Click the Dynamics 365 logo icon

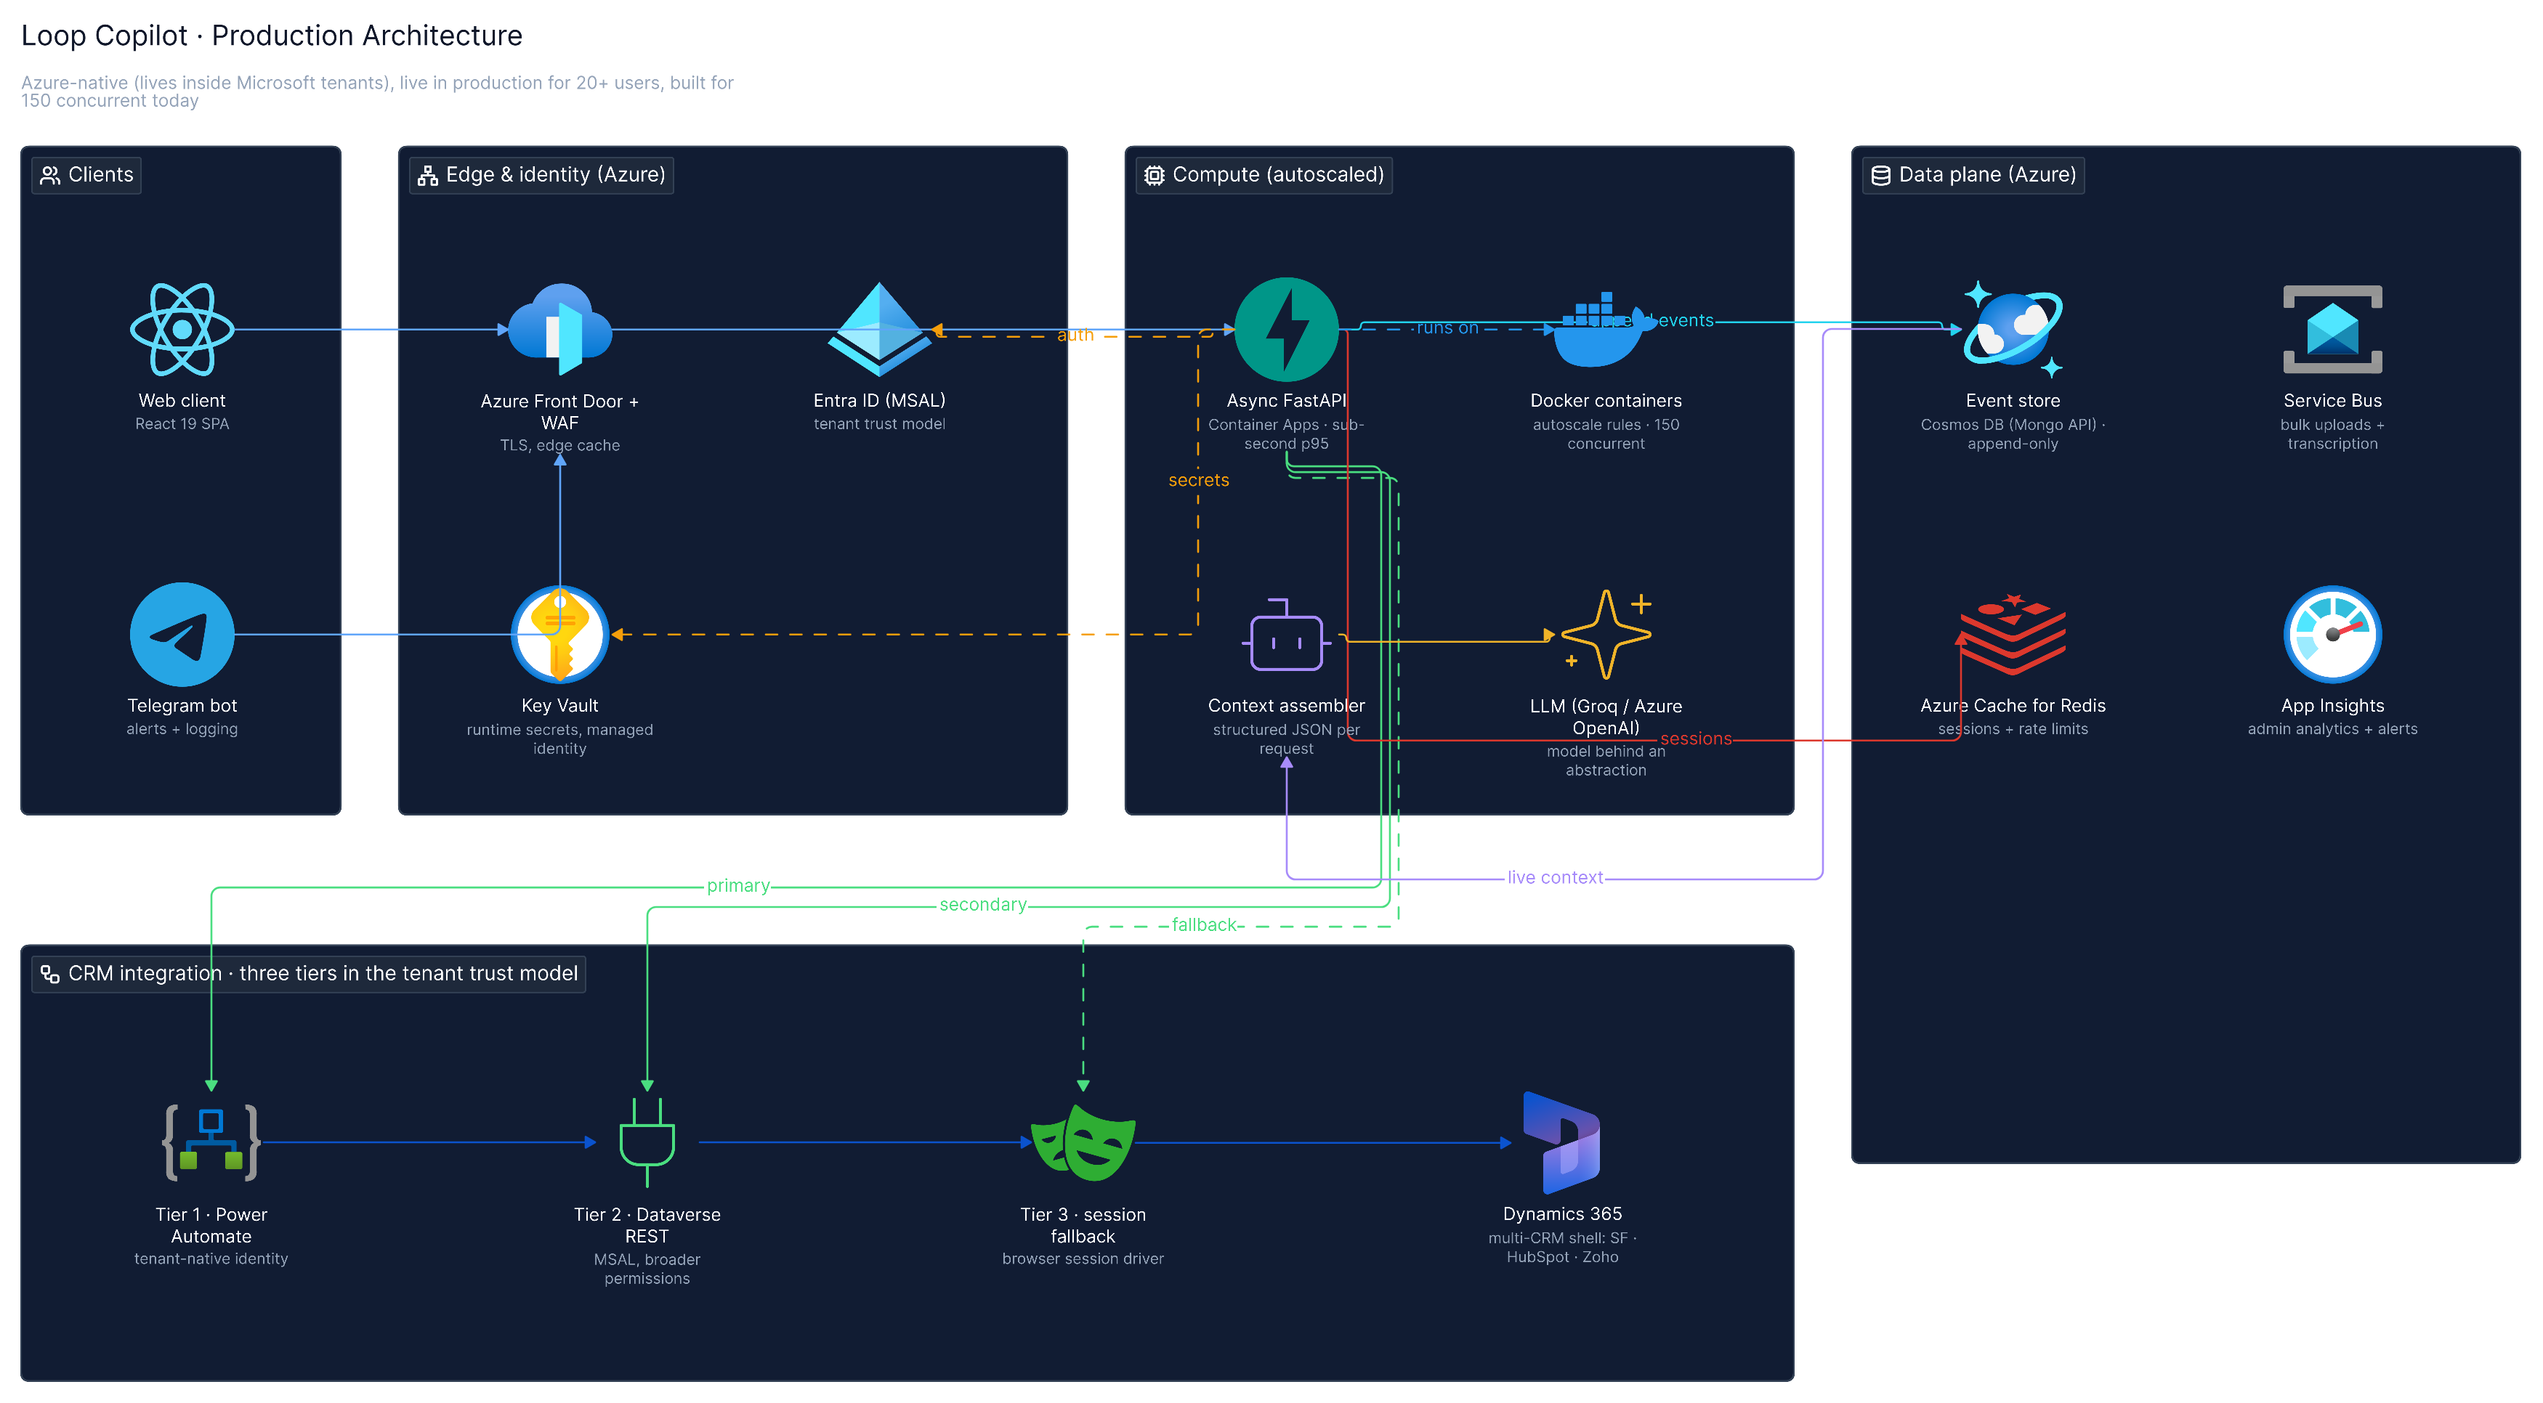(1561, 1142)
